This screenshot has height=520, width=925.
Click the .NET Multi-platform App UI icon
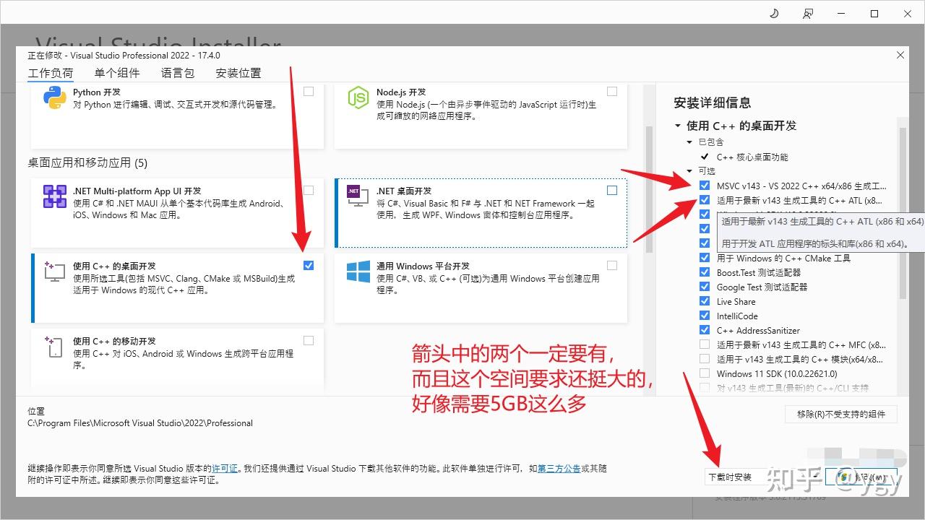click(55, 196)
